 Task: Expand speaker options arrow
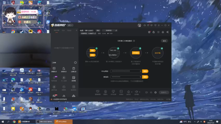coord(140,92)
